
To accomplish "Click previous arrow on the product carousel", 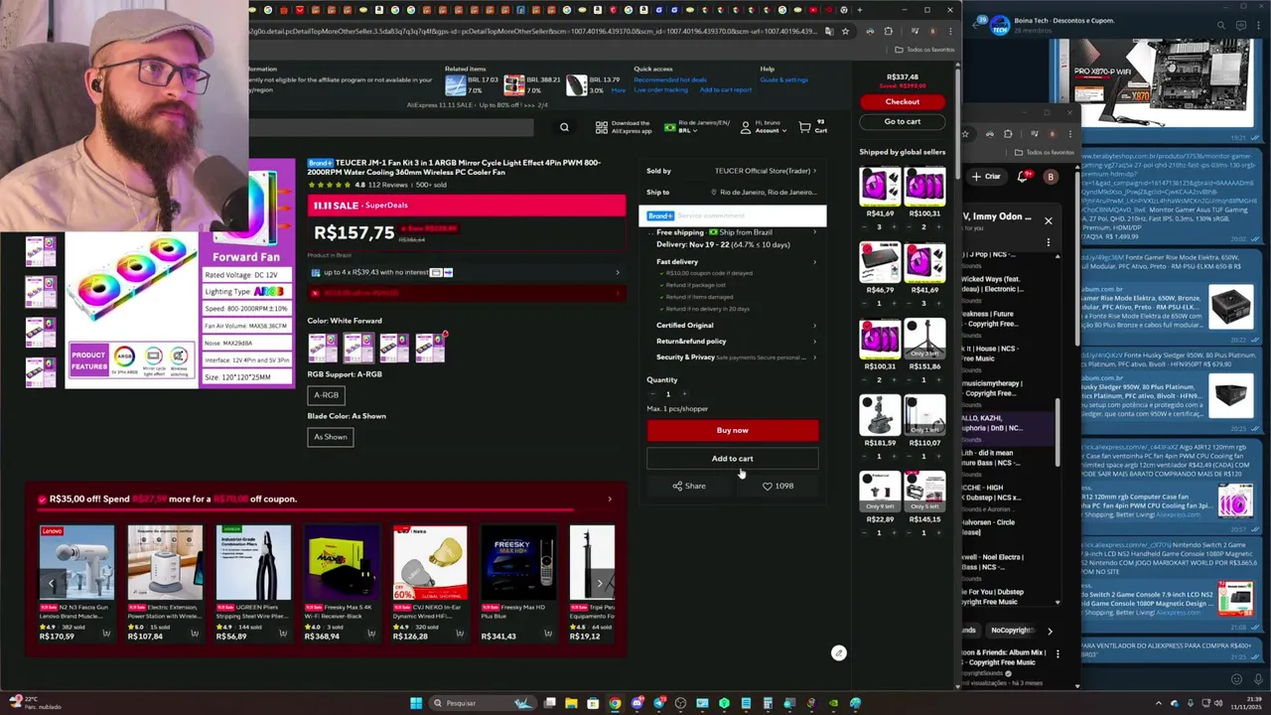I will tap(52, 584).
